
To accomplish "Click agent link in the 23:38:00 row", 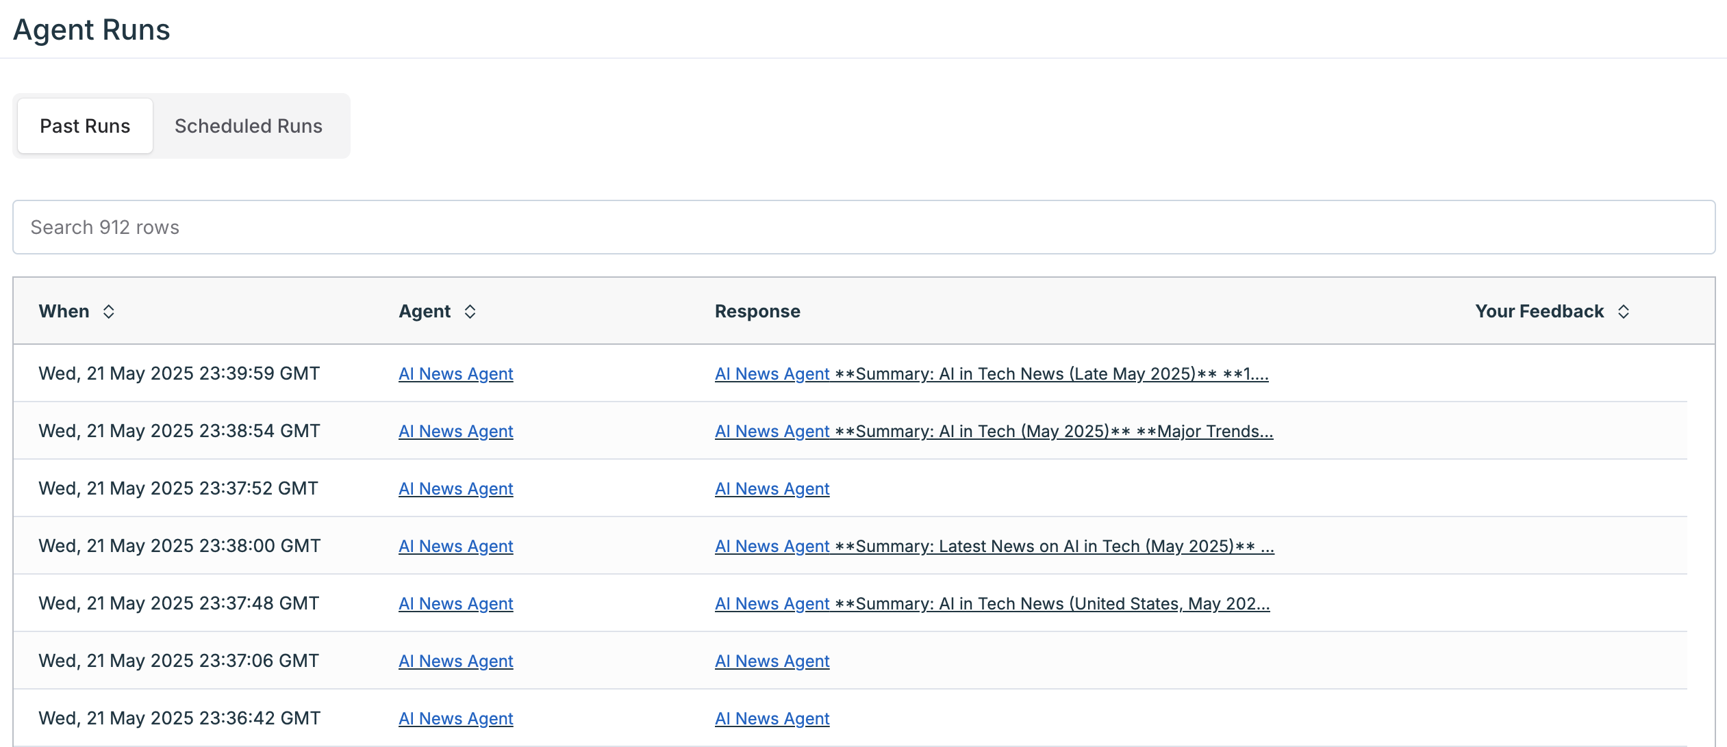I will click(x=456, y=547).
